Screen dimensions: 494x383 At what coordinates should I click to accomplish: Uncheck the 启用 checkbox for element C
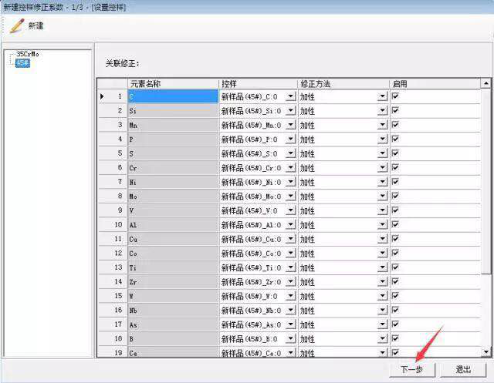point(395,96)
